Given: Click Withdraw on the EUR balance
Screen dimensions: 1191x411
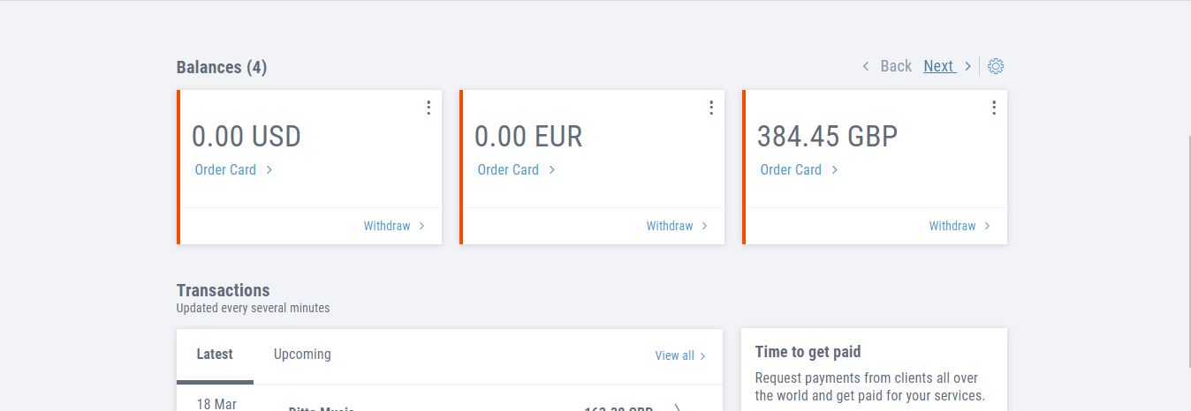Looking at the screenshot, I should pos(670,226).
